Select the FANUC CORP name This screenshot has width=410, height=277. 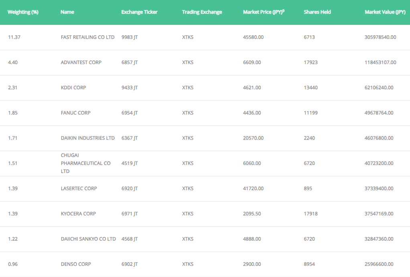[75, 113]
